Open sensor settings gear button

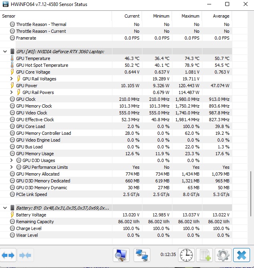point(223,255)
